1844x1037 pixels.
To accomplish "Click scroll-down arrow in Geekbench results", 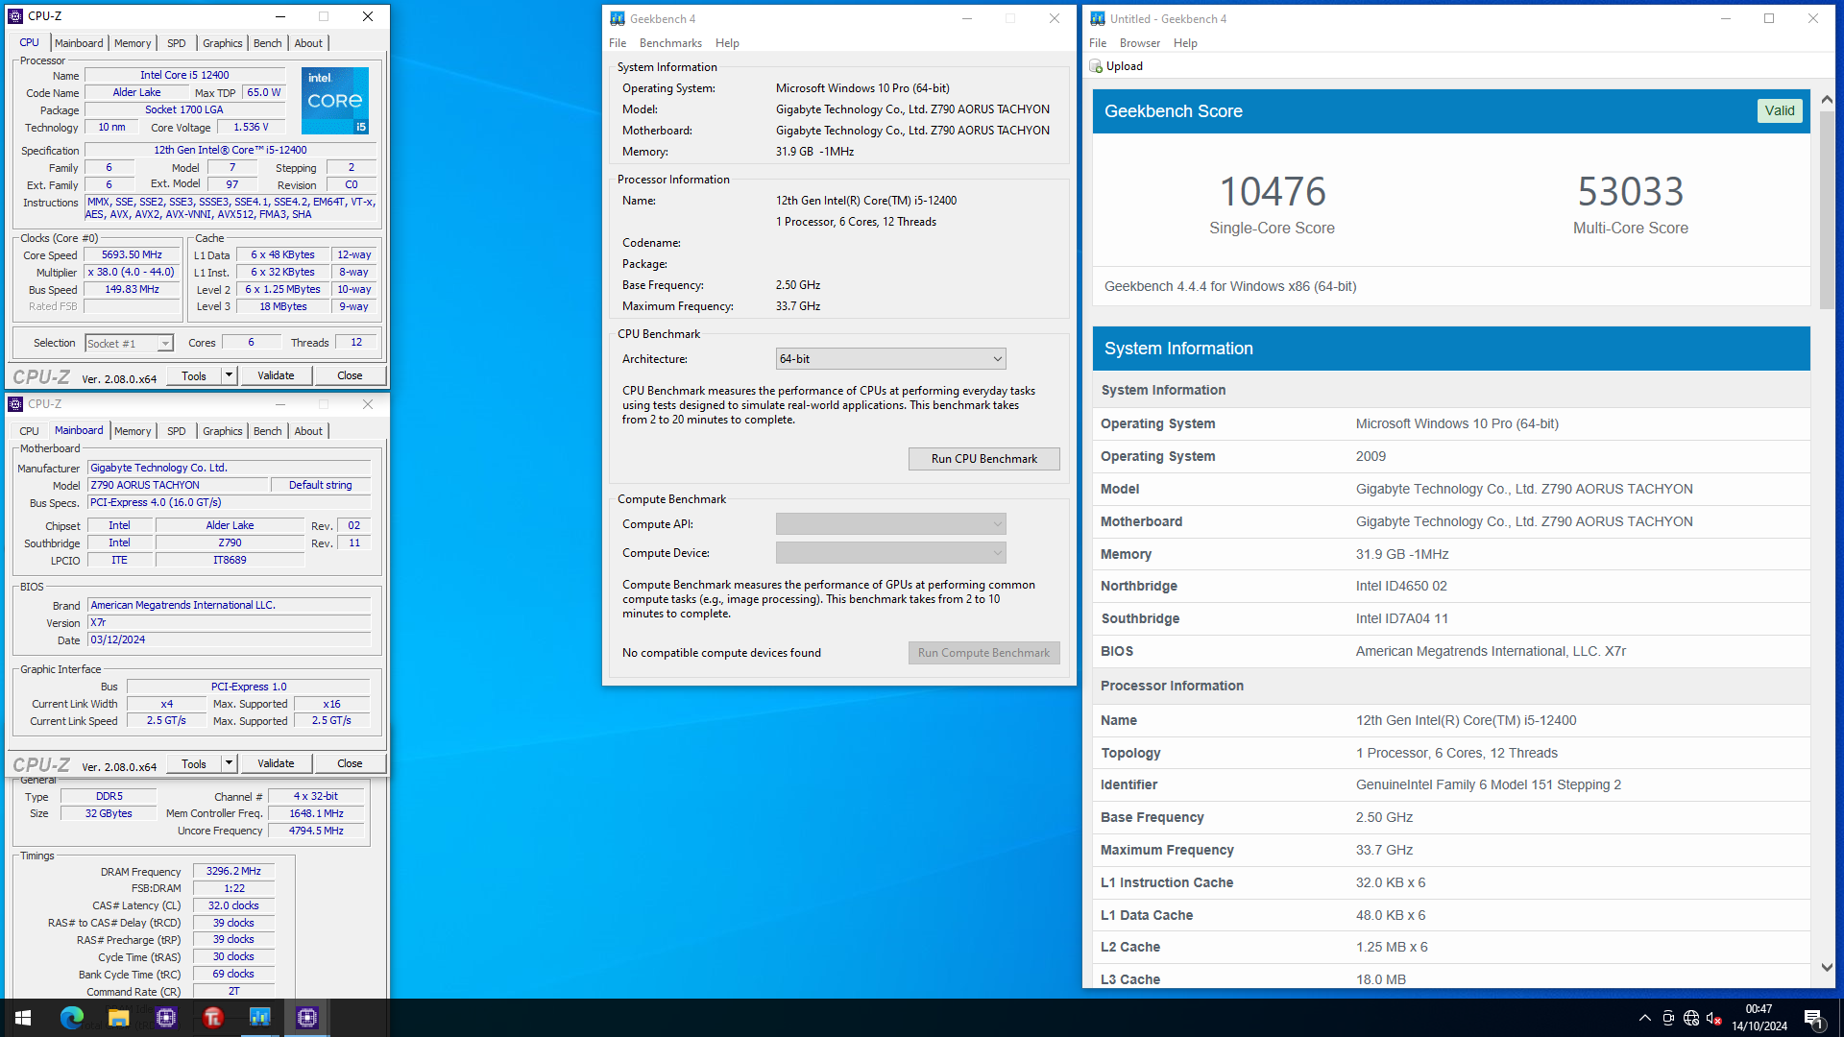I will point(1827,968).
